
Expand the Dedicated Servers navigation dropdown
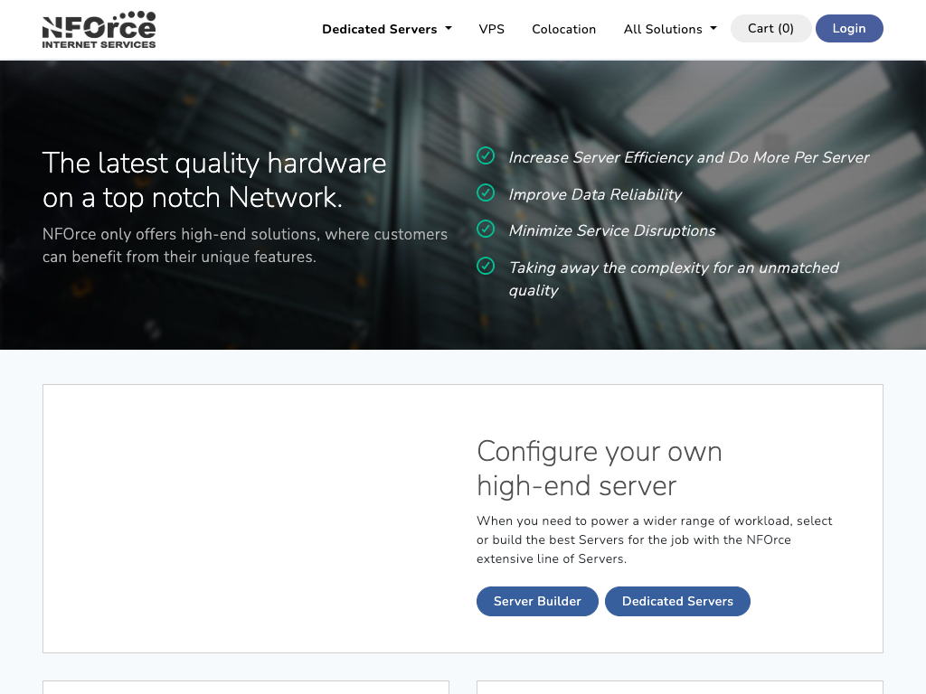tap(386, 29)
